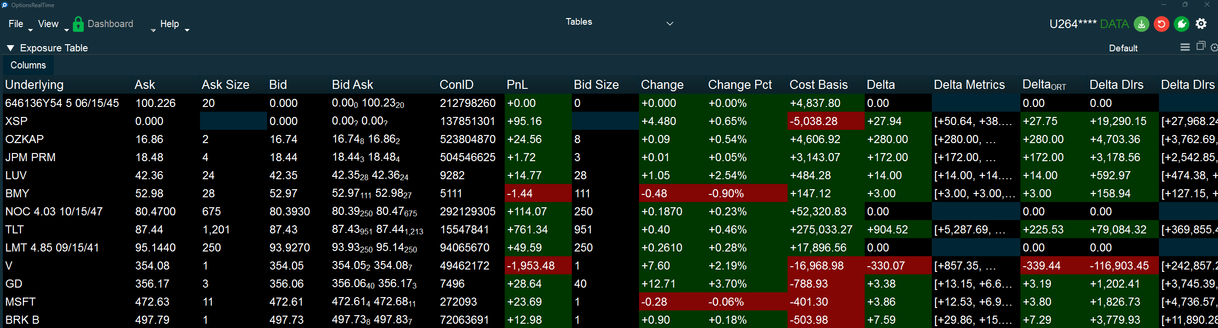Click the MSFT change pct cell -0.06%
The image size is (1218, 328).
coord(747,302)
